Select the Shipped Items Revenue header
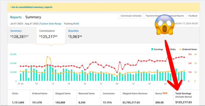This screenshot has height=106, width=205. (135, 93)
